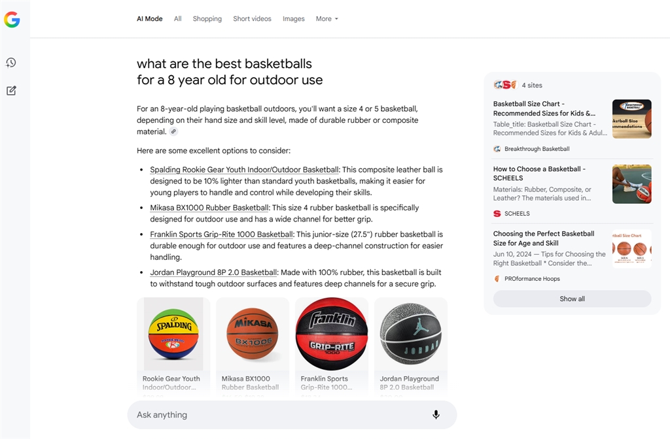Click the PROformance Hoops favicon
The width and height of the screenshot is (670, 439).
(x=497, y=278)
